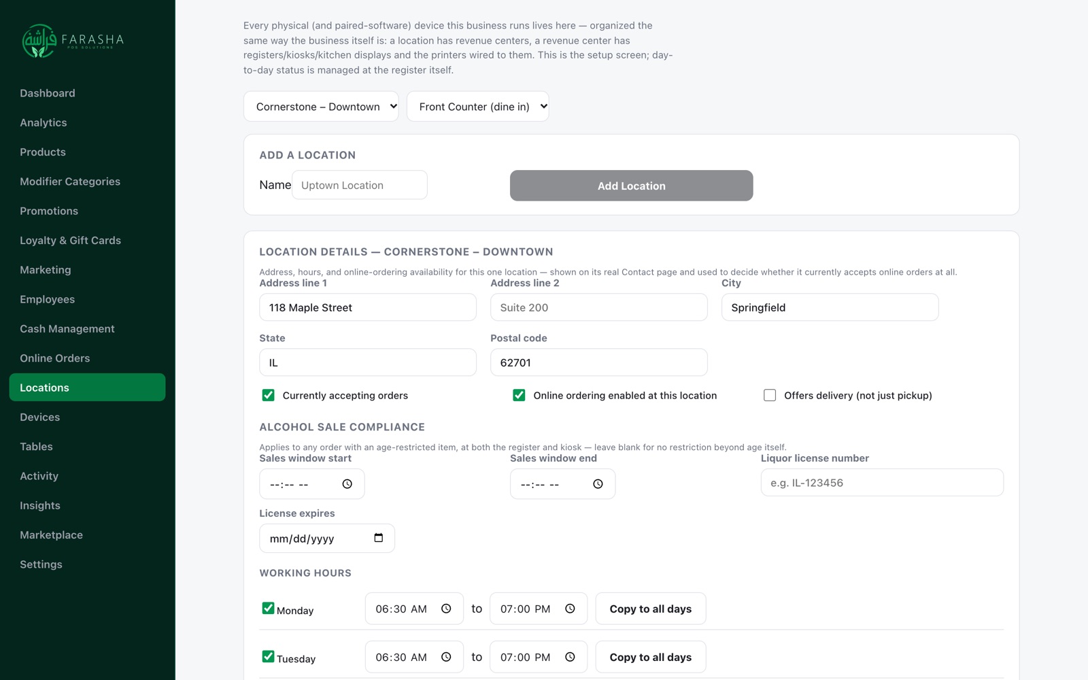The image size is (1088, 680).
Task: Click the Postal code field
Action: click(599, 362)
